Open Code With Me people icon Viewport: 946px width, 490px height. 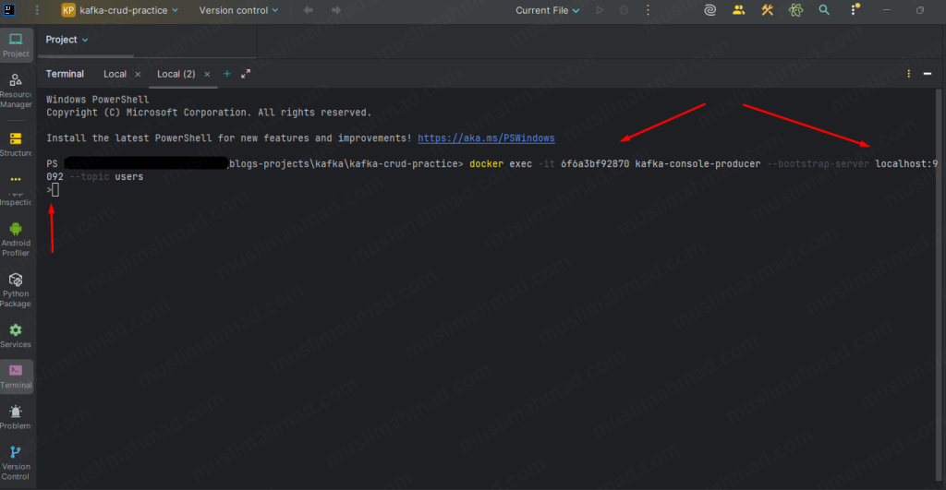(x=738, y=10)
